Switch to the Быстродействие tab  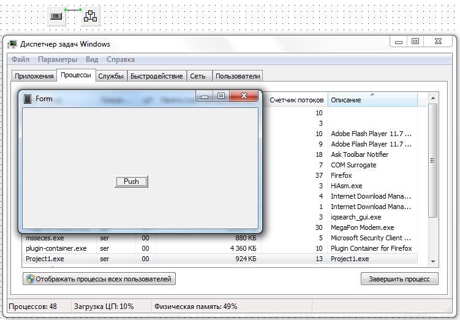[x=156, y=76]
